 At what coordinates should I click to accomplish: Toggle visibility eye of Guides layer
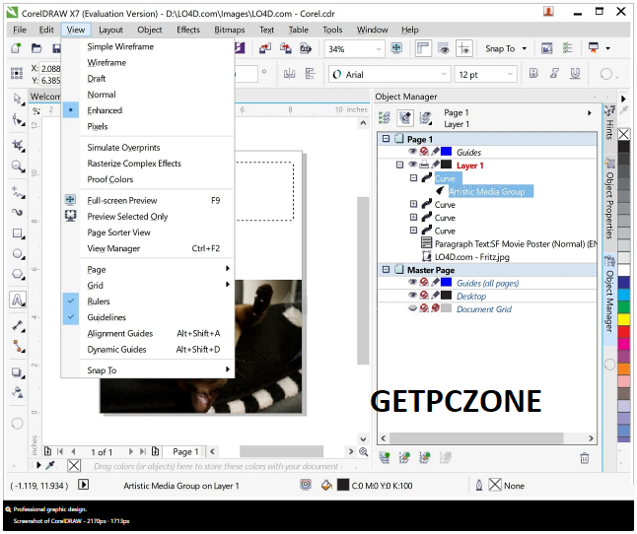coord(413,152)
